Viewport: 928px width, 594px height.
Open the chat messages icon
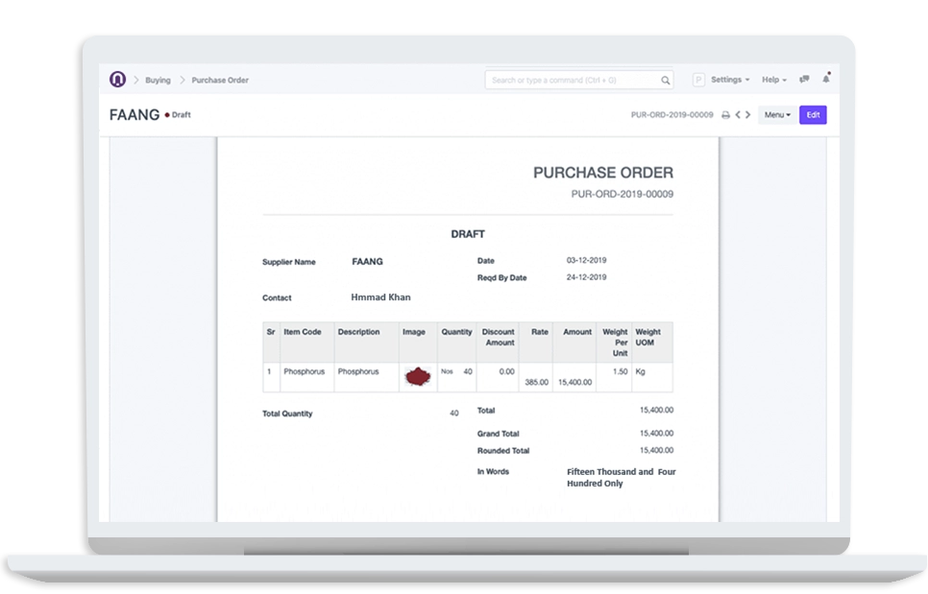tap(804, 80)
